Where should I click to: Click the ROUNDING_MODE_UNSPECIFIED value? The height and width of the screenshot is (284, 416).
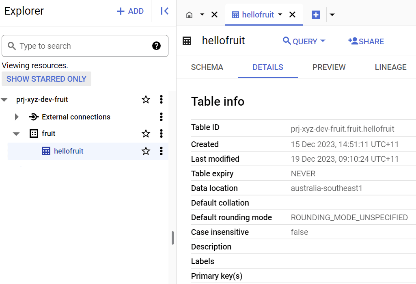point(349,218)
